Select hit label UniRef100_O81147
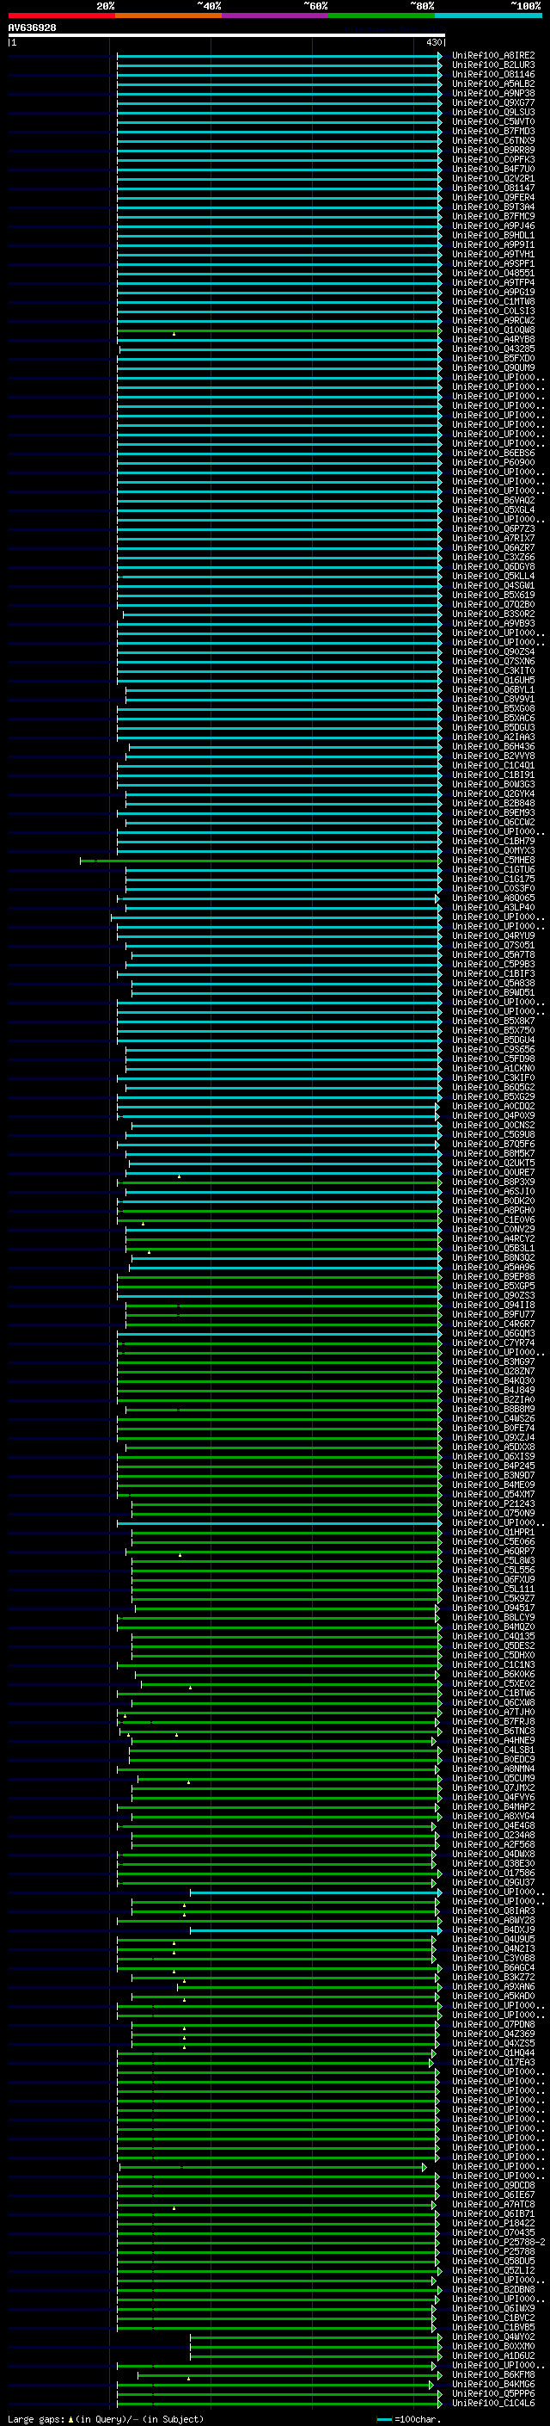The image size is (550, 2426). tap(492, 188)
